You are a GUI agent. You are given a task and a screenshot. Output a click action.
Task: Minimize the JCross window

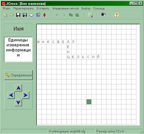pos(131,4)
